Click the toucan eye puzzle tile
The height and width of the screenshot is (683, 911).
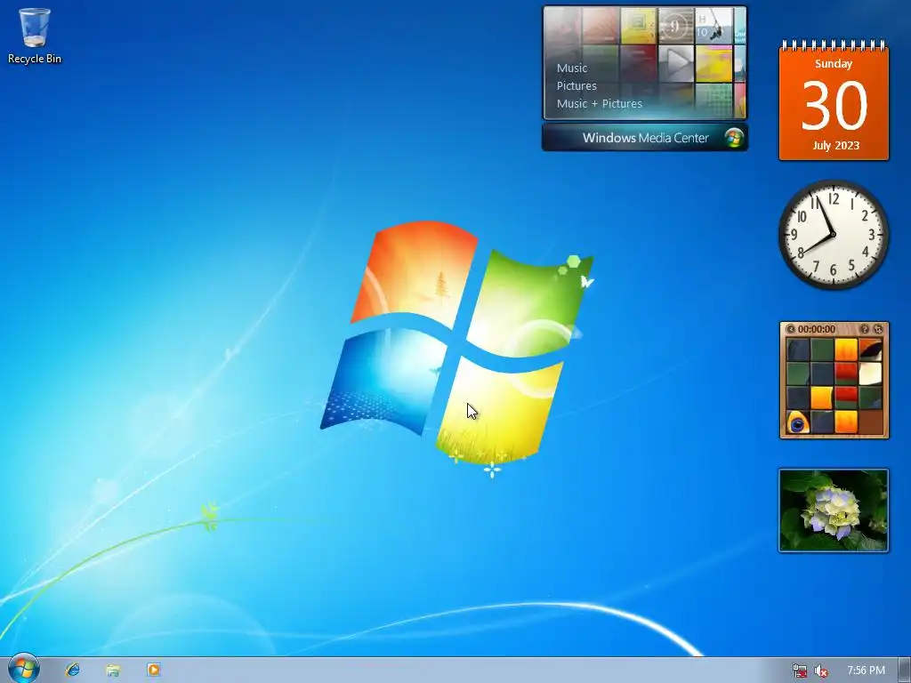coord(798,422)
